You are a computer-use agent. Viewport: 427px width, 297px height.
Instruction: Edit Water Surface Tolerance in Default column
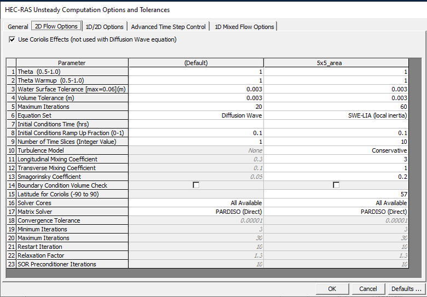click(196, 89)
